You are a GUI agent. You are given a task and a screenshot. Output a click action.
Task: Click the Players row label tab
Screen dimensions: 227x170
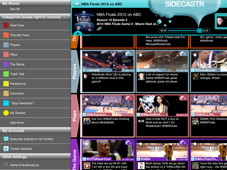pos(75,71)
